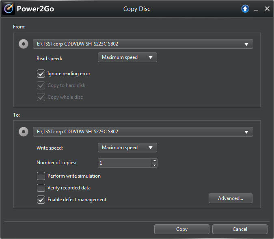Click the Number of copies field
274x239 pixels.
point(125,163)
